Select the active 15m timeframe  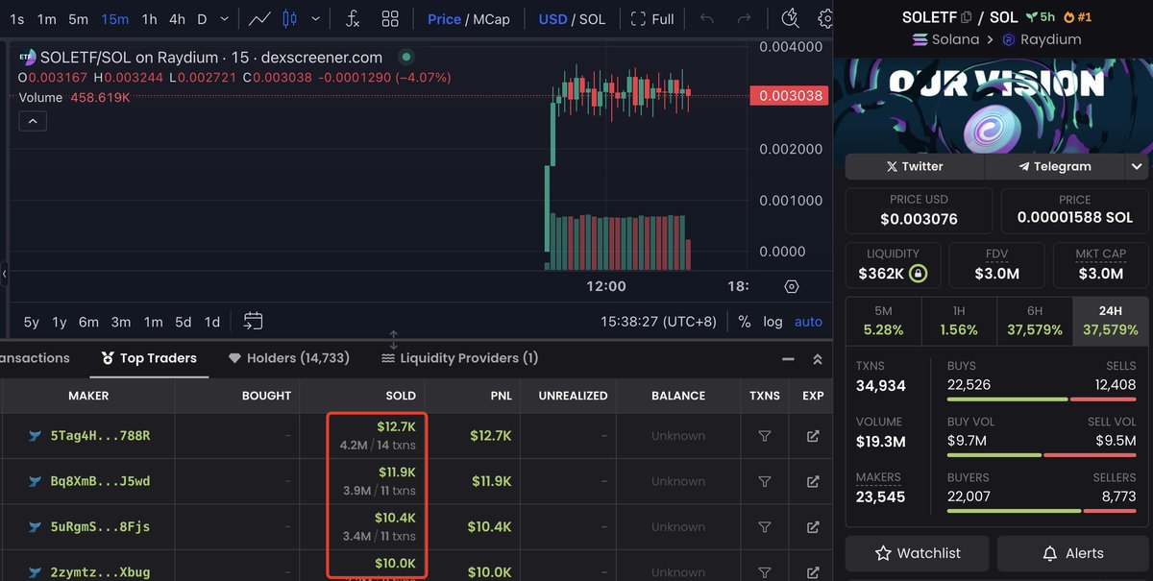tap(114, 19)
